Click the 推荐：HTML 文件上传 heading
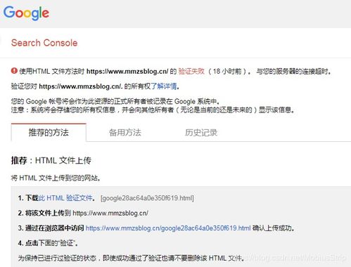 coord(51,160)
